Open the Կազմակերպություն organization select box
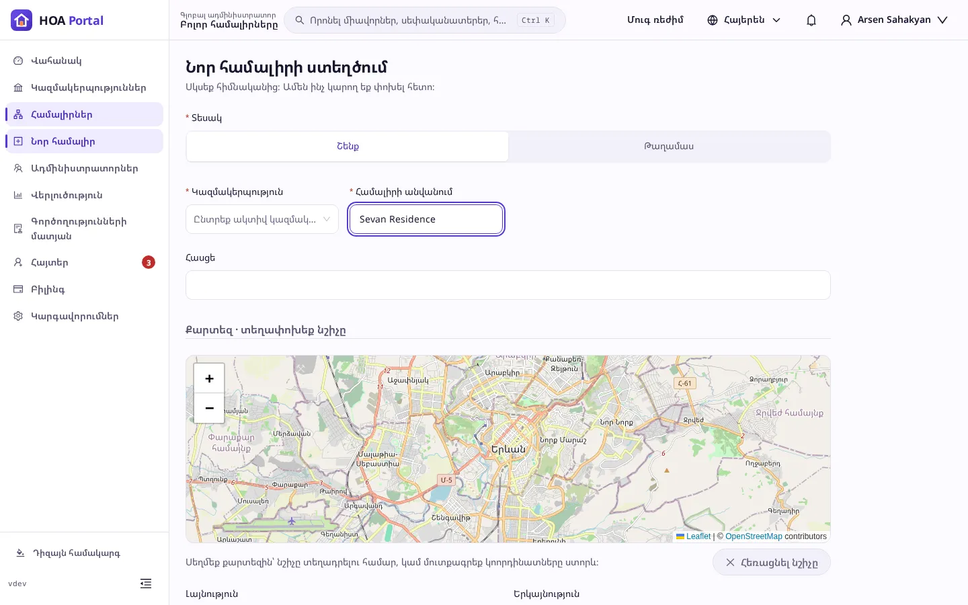968x605 pixels. [x=262, y=219]
